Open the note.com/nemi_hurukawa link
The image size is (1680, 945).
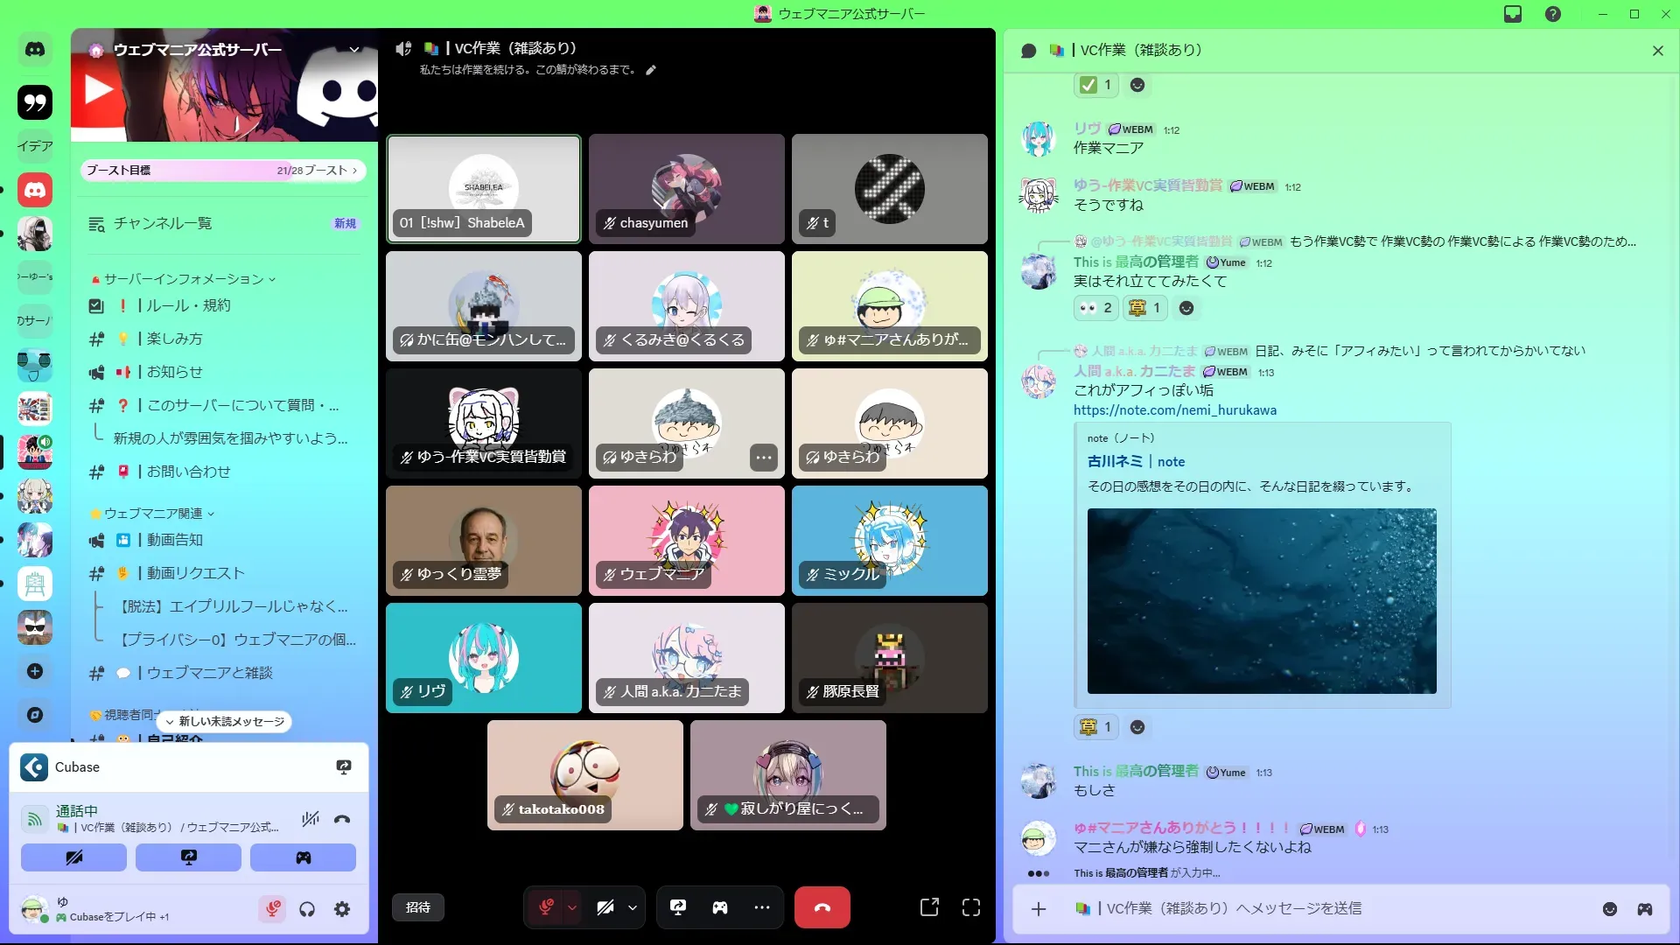pyautogui.click(x=1174, y=410)
